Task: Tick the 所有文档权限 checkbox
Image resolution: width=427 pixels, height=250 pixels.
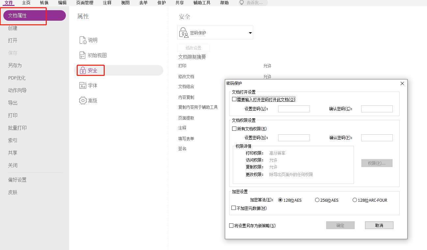Action: click(234, 129)
